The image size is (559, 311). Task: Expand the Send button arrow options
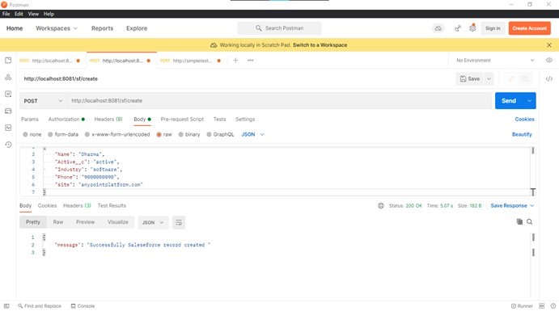[x=529, y=101]
